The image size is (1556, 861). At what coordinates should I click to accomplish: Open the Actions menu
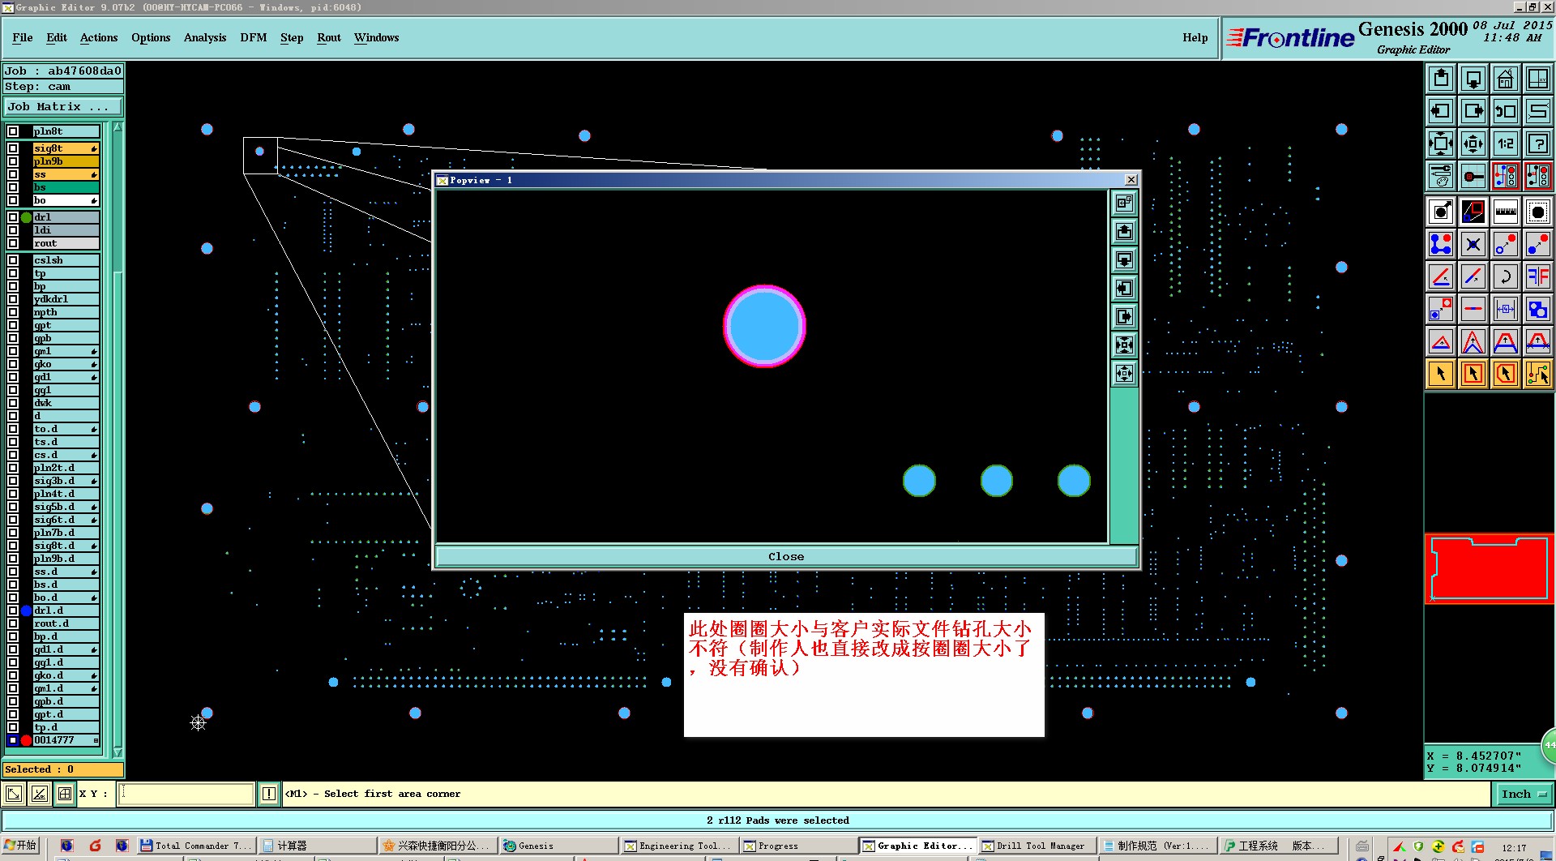pos(99,37)
